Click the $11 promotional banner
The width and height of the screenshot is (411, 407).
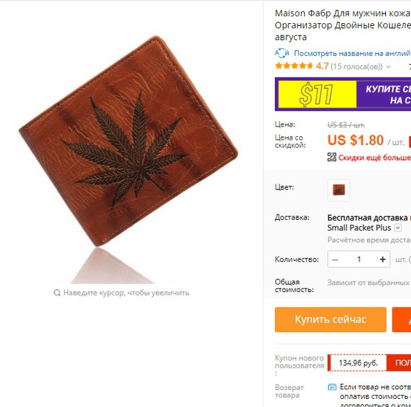pyautogui.click(x=343, y=94)
